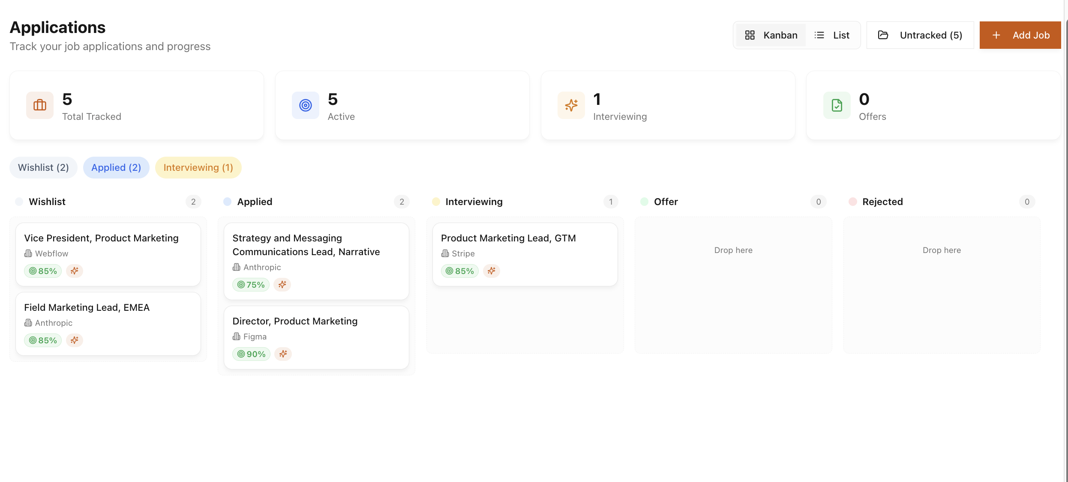Toggle the Wishlist (2) filter chip
This screenshot has width=1068, height=482.
43,167
